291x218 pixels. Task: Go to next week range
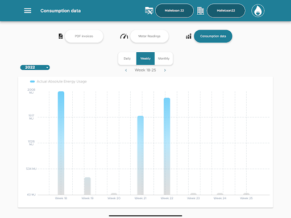tap(165, 70)
